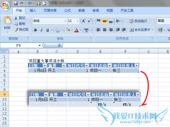This screenshot has height=127, width=170.
Task: Expand Name Box dropdown arrow
Action: [39, 45]
